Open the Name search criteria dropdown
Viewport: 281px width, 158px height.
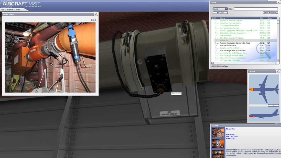220,9
